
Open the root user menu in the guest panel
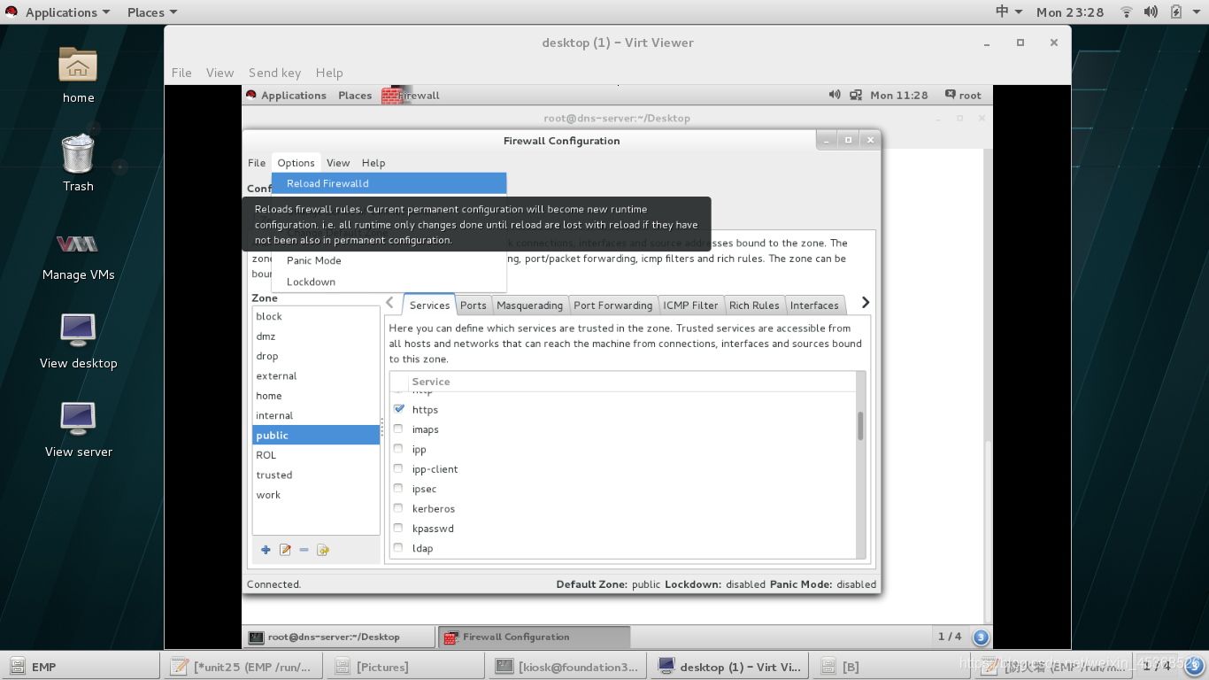(x=963, y=95)
